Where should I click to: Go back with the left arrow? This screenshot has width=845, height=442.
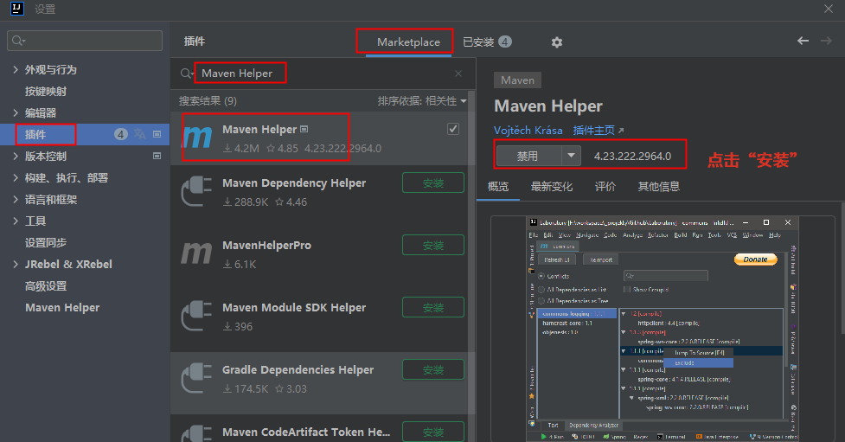point(803,41)
